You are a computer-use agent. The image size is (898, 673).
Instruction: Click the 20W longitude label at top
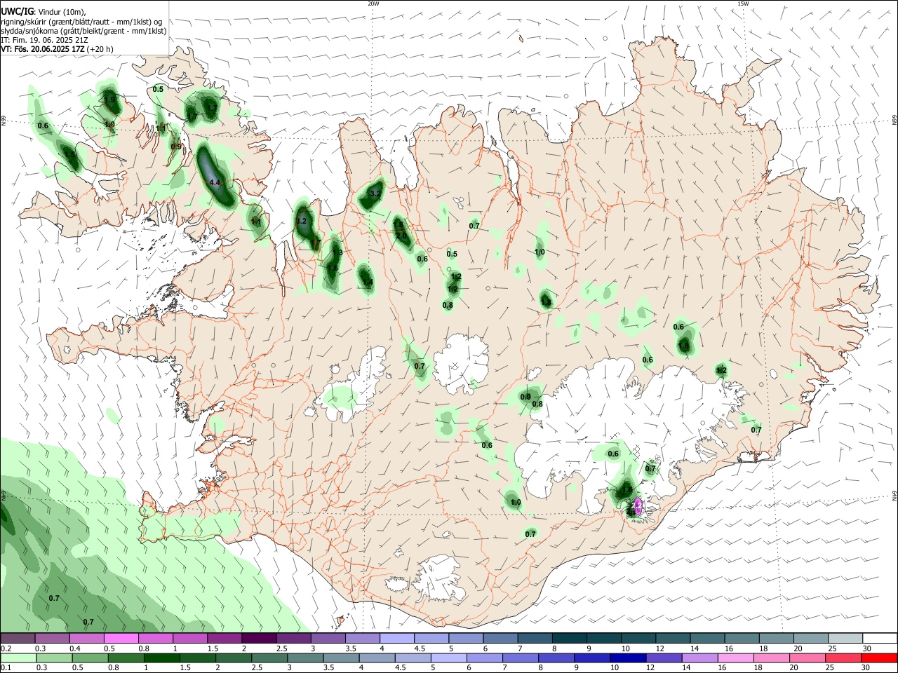point(373,4)
